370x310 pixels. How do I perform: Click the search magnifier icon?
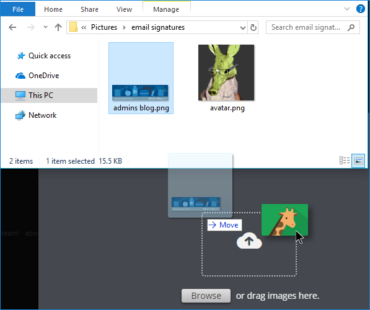[351, 27]
